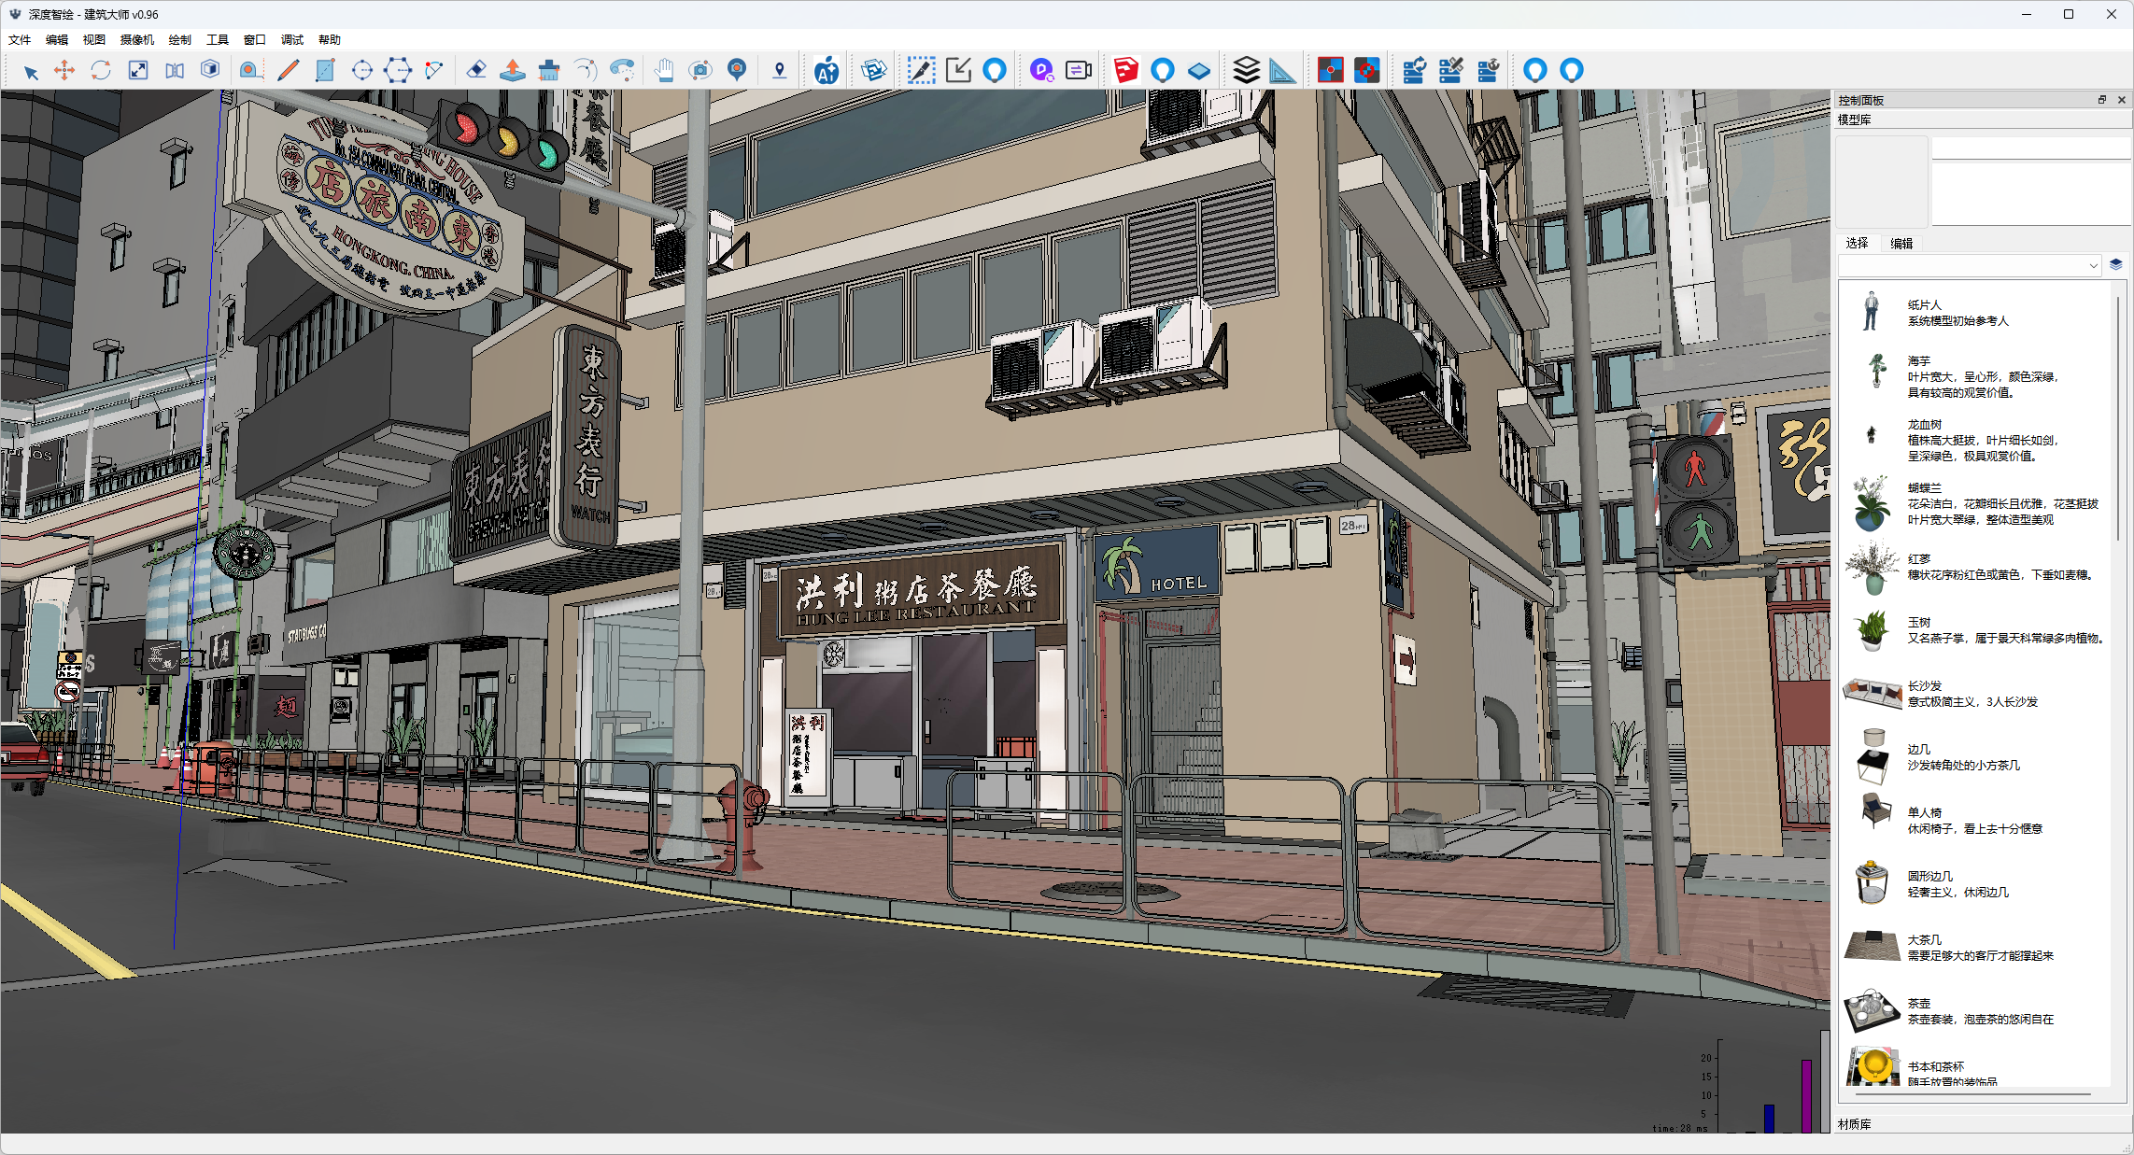Activate the Offset curve tool
The image size is (2134, 1155).
click(x=586, y=71)
